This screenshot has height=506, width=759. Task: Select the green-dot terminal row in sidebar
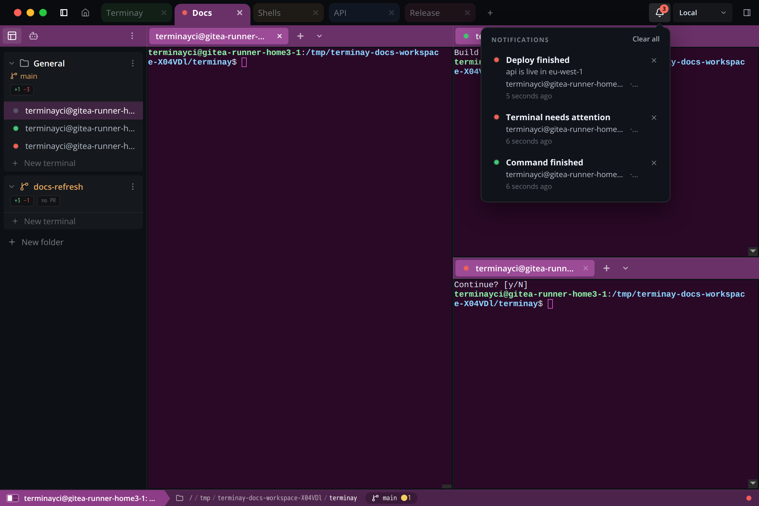point(73,128)
